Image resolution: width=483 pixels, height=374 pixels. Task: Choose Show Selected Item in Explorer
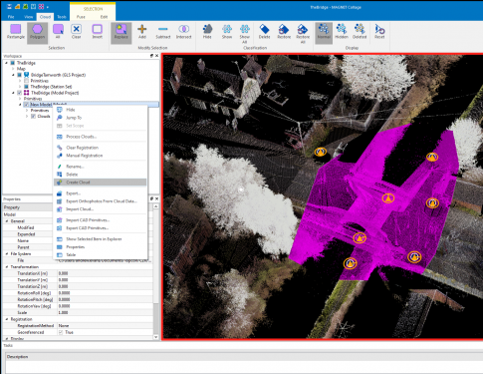coord(100,239)
